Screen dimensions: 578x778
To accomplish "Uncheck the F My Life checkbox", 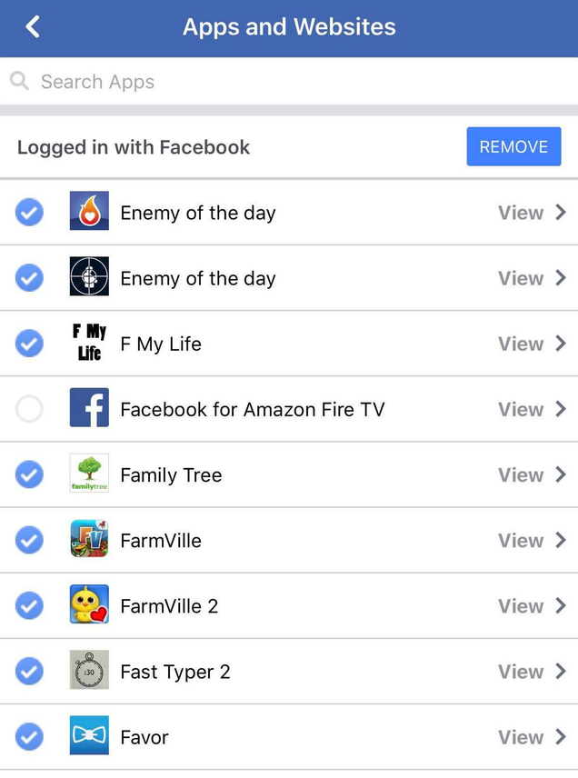I will coord(29,344).
